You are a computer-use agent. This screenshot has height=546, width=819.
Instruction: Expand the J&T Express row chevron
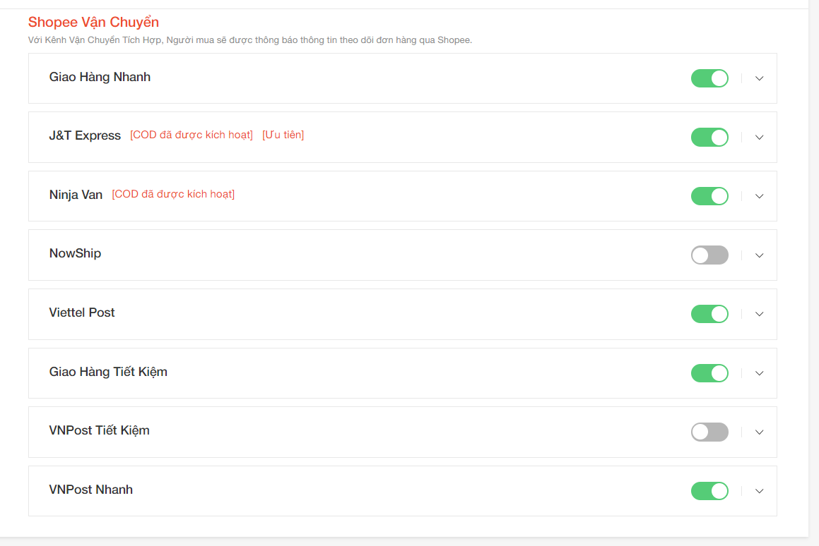760,137
